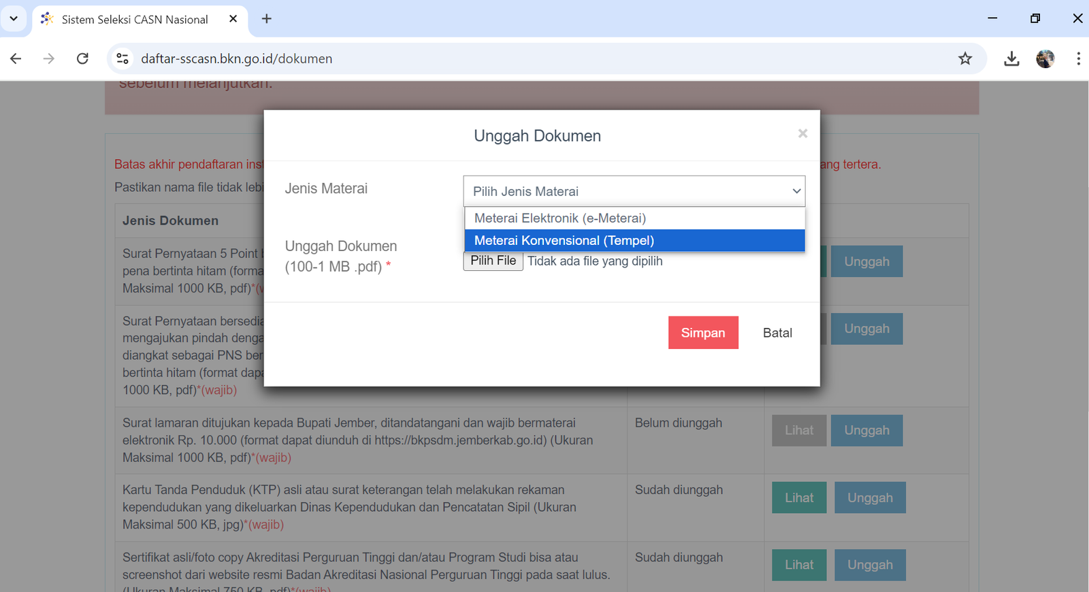Bookmark this page with the star icon

click(x=965, y=59)
